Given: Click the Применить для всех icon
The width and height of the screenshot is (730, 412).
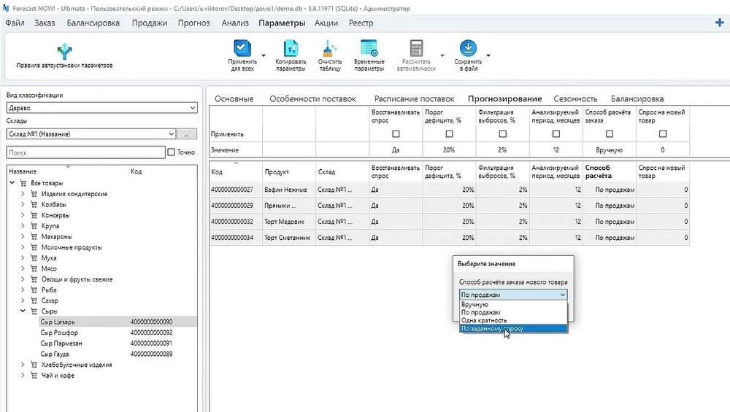Looking at the screenshot, I should coord(242,48).
